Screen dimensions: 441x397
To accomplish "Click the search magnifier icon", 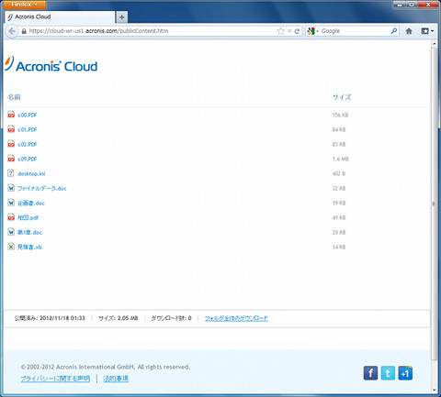I will 394,31.
